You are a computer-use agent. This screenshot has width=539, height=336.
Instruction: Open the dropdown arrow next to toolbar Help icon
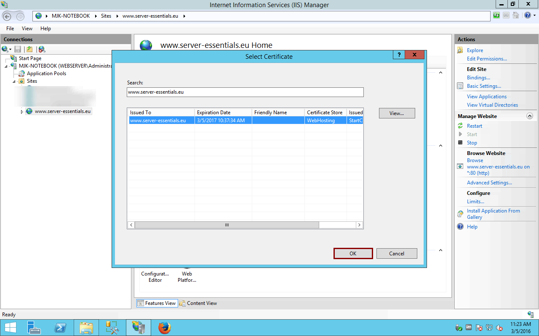tap(534, 16)
